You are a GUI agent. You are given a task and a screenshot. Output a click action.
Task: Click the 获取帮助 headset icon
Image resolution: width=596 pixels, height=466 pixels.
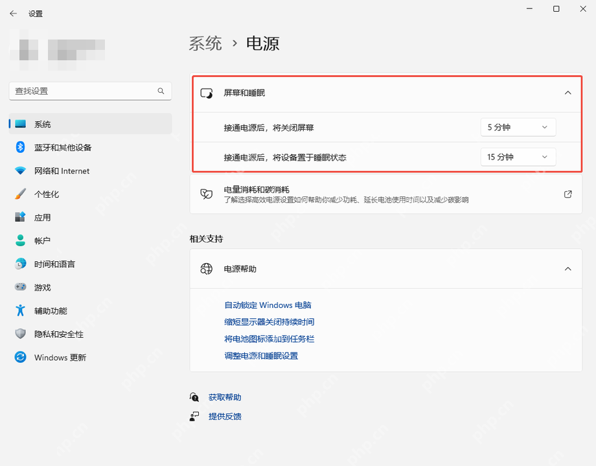pyautogui.click(x=194, y=397)
